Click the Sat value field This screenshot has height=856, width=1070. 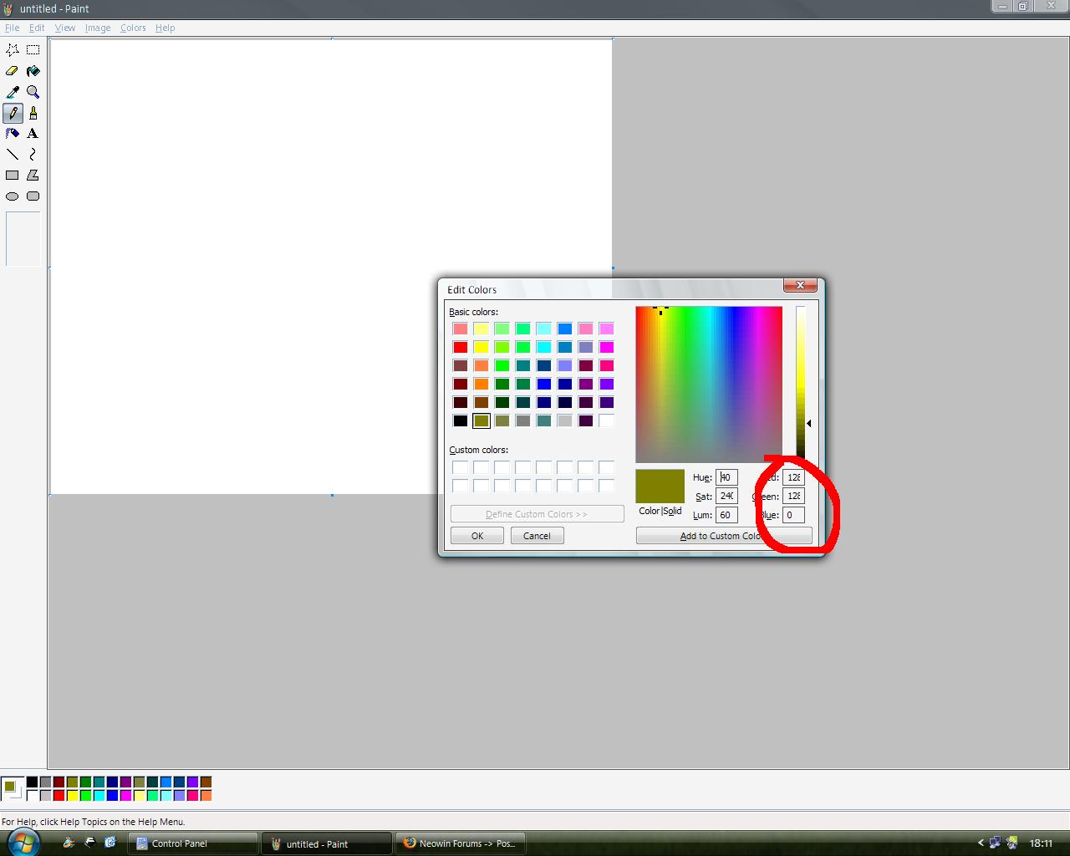pyautogui.click(x=726, y=496)
